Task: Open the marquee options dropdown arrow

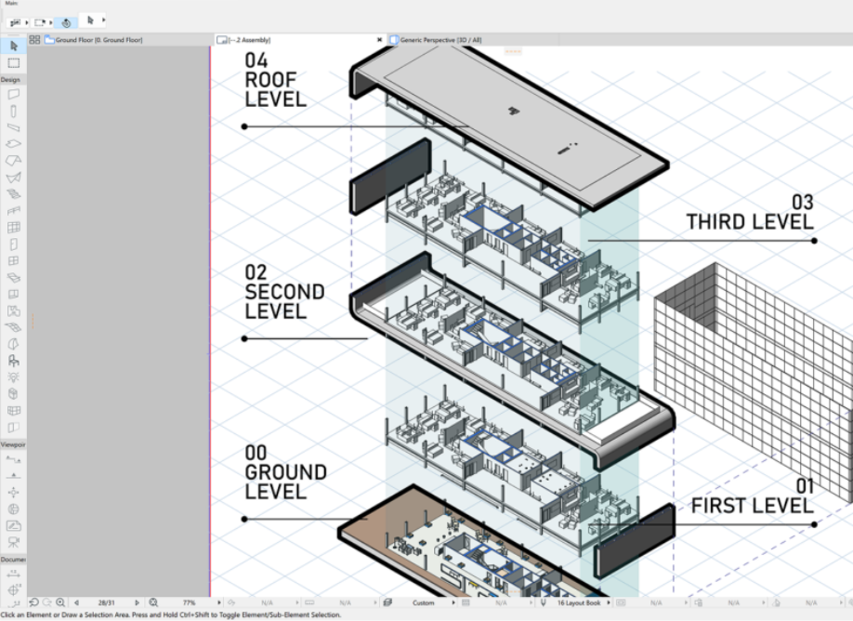Action: pos(50,23)
